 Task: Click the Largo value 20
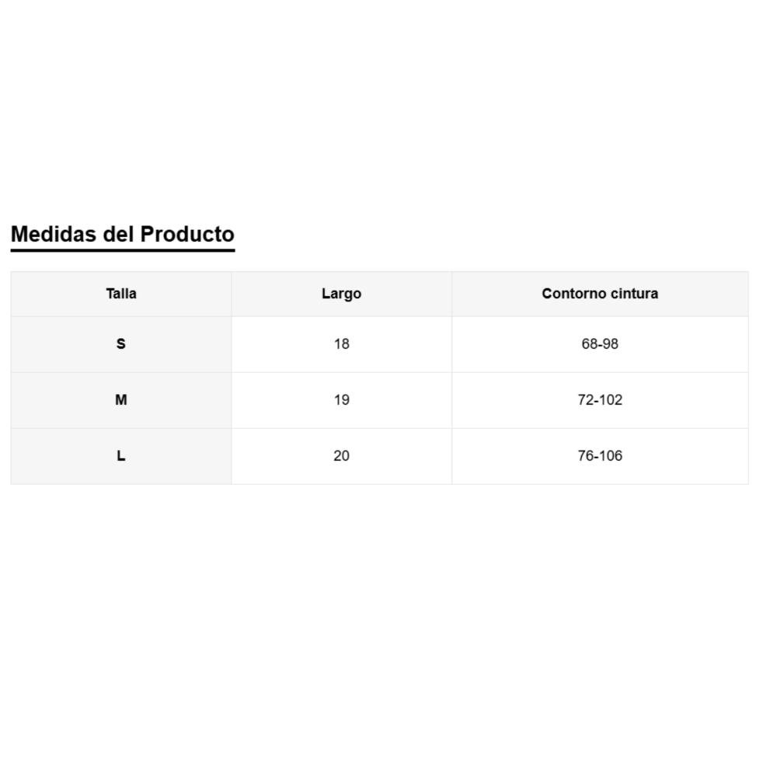click(x=341, y=456)
